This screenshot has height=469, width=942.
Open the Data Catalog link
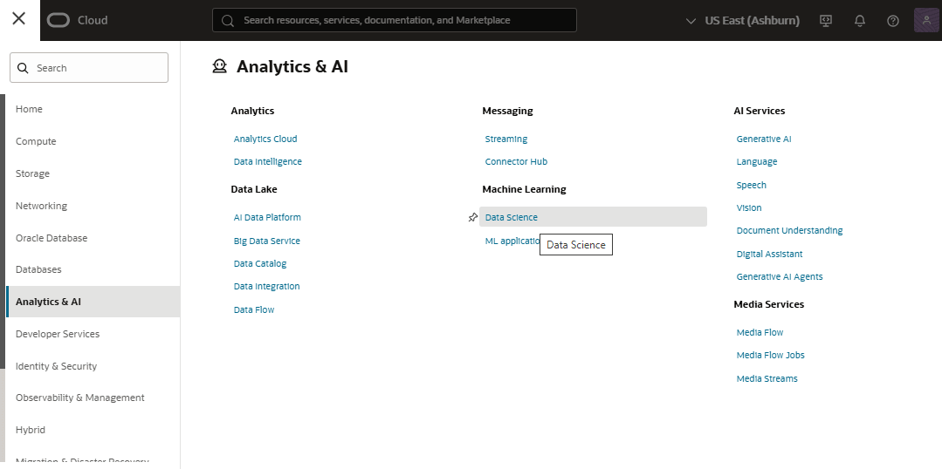tap(259, 263)
